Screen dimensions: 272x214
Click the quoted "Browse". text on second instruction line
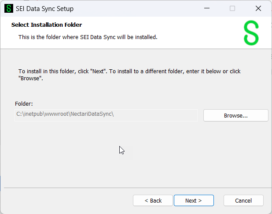coord(30,79)
